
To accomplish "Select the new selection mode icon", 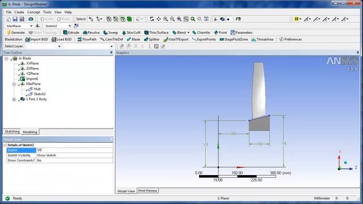I will click(91, 19).
